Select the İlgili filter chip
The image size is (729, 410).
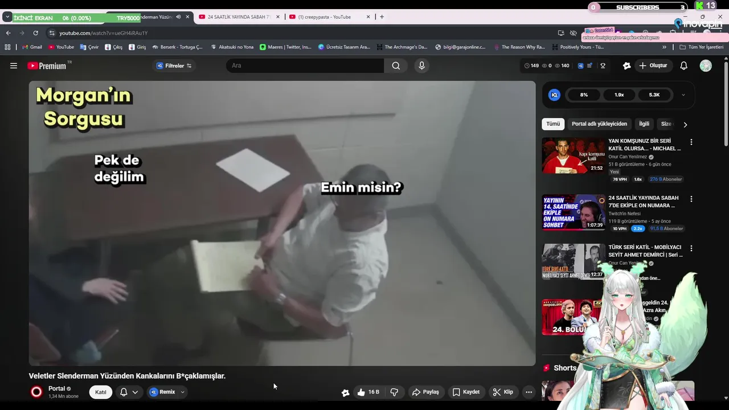point(644,124)
